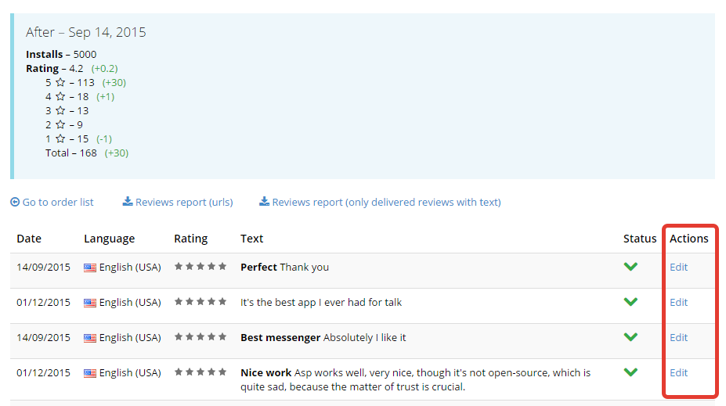Viewport: 726px width, 406px height.
Task: Edit the 'best app I ever had' review
Action: click(x=678, y=303)
